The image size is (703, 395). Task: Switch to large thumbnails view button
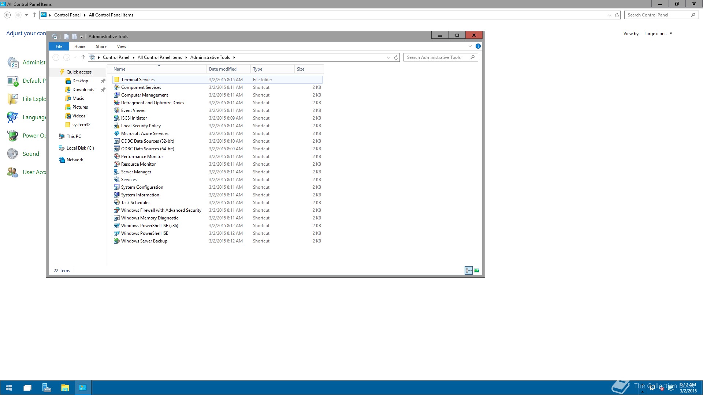click(477, 271)
